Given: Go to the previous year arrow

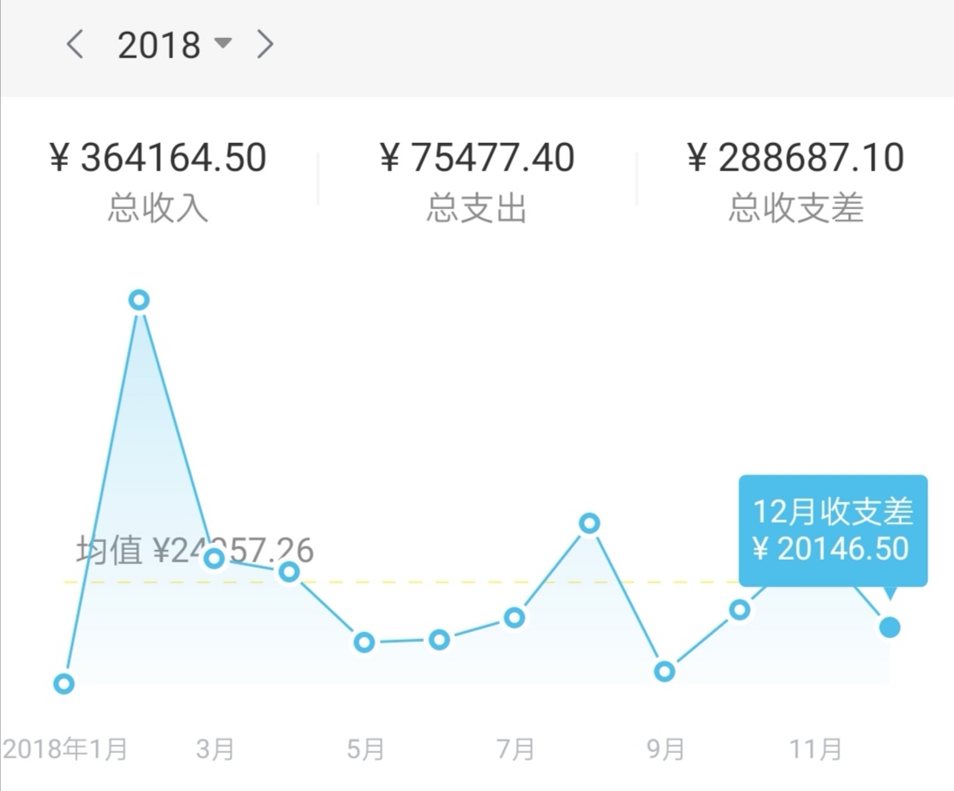Looking at the screenshot, I should point(75,44).
